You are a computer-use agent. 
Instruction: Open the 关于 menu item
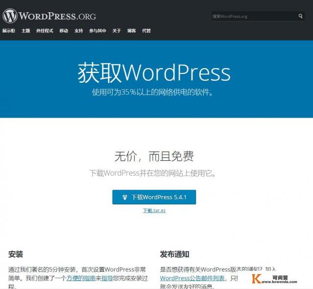pyautogui.click(x=117, y=31)
